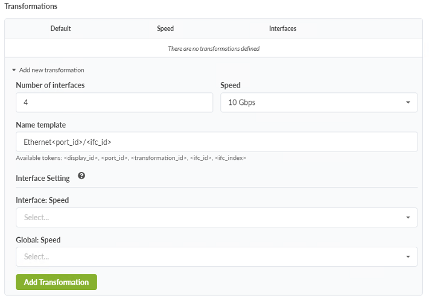Screen dimensions: 429x301
Task: Click the Speed dropdown arrow
Action: (408, 103)
